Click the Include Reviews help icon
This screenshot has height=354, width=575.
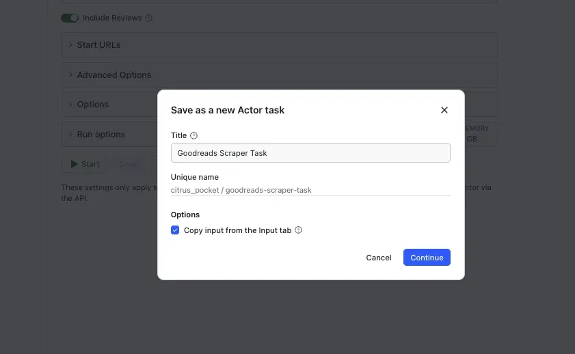(148, 18)
